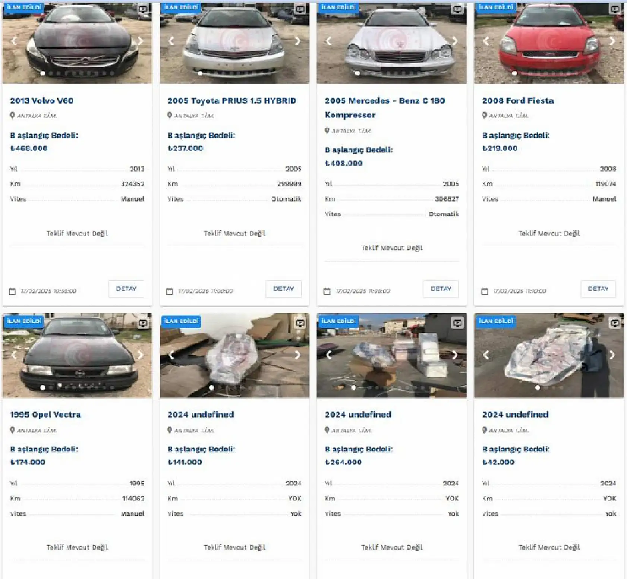
Task: Show next photo of Mercedes C 180
Action: [x=455, y=41]
